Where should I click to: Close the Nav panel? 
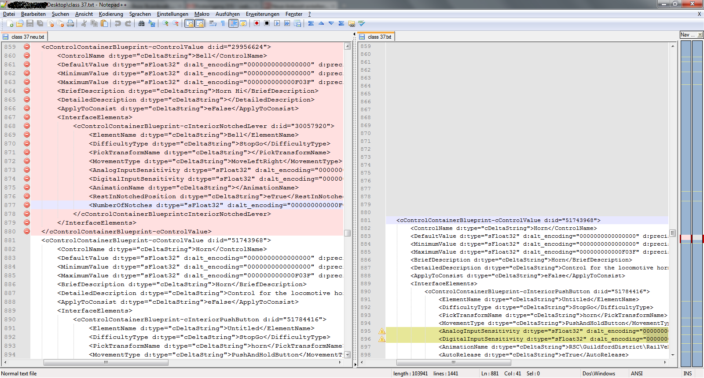tap(700, 35)
